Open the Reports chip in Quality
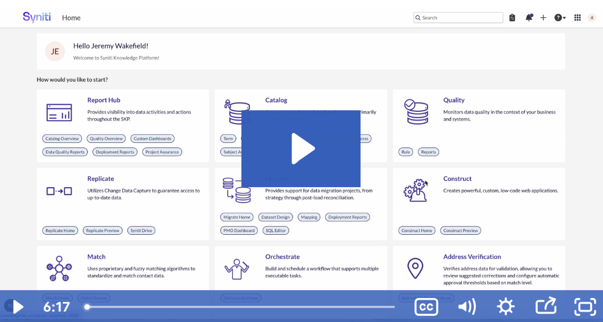603x322 pixels. 428,152
